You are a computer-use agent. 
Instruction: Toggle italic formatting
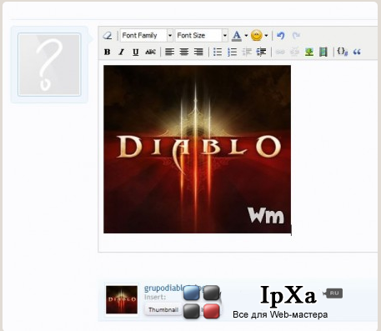click(121, 52)
